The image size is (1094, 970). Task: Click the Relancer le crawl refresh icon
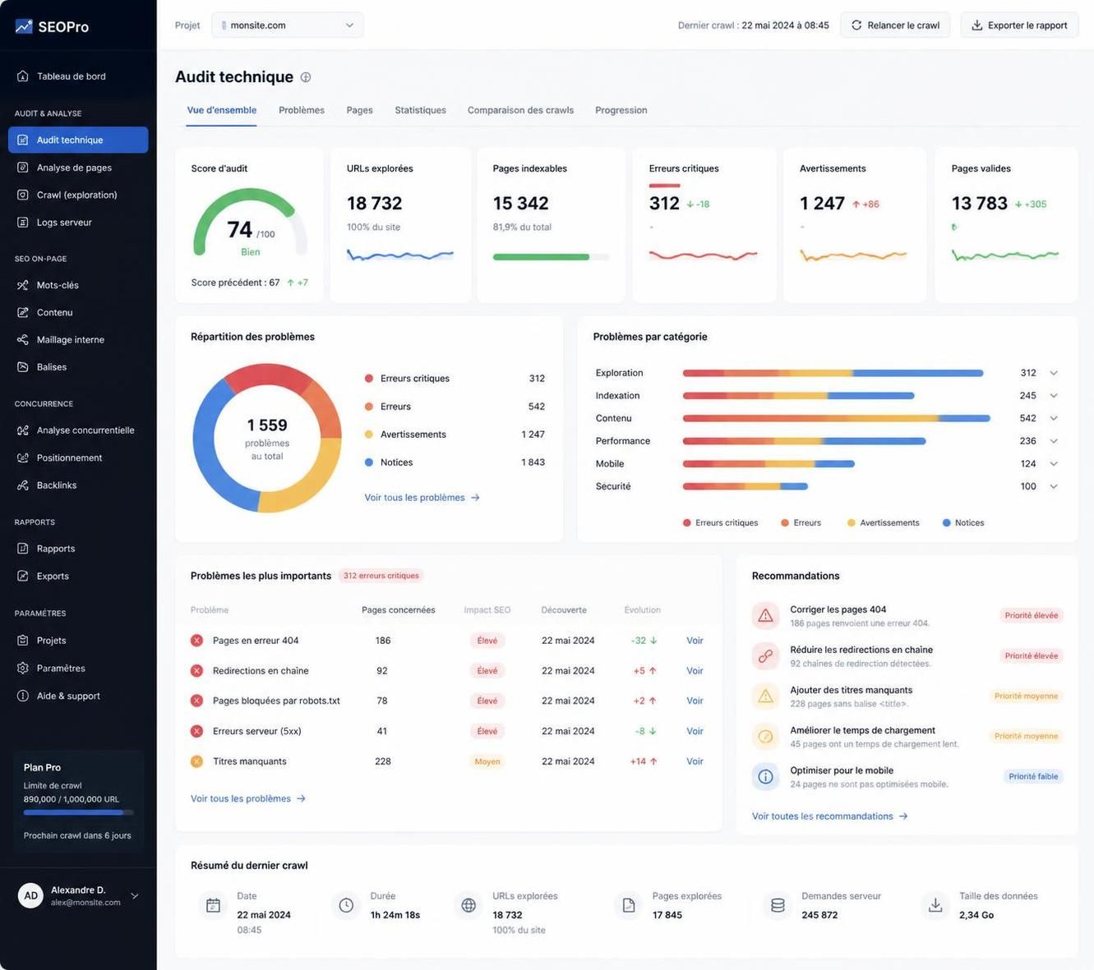pos(856,25)
